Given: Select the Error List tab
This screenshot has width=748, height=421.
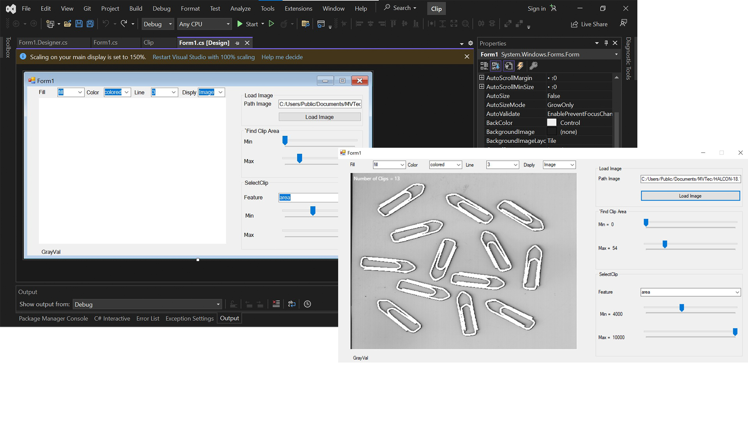Looking at the screenshot, I should [148, 318].
